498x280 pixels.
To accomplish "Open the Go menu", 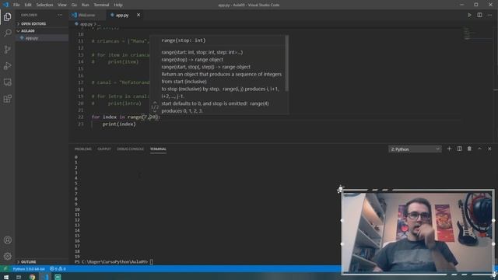I will [74, 5].
